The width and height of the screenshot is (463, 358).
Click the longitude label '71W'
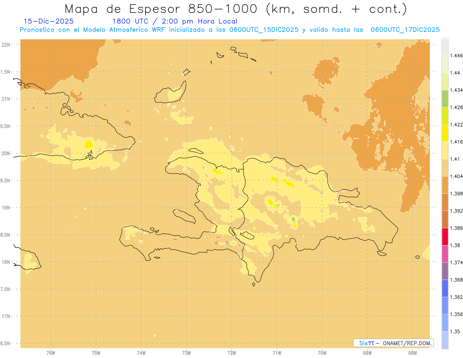click(277, 353)
